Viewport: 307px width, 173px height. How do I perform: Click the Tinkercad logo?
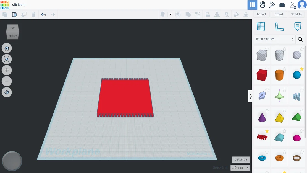5,5
